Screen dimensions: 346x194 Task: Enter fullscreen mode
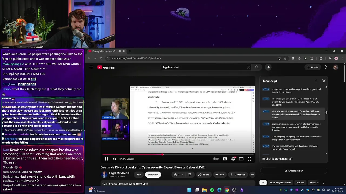(x=249, y=159)
